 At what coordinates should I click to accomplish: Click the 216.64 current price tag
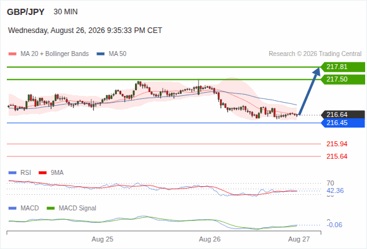pos(343,115)
